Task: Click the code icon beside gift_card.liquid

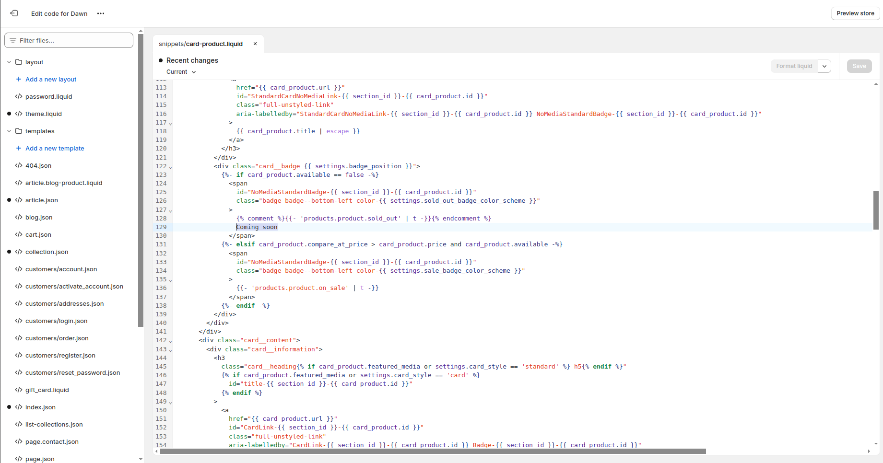Action: (x=19, y=390)
